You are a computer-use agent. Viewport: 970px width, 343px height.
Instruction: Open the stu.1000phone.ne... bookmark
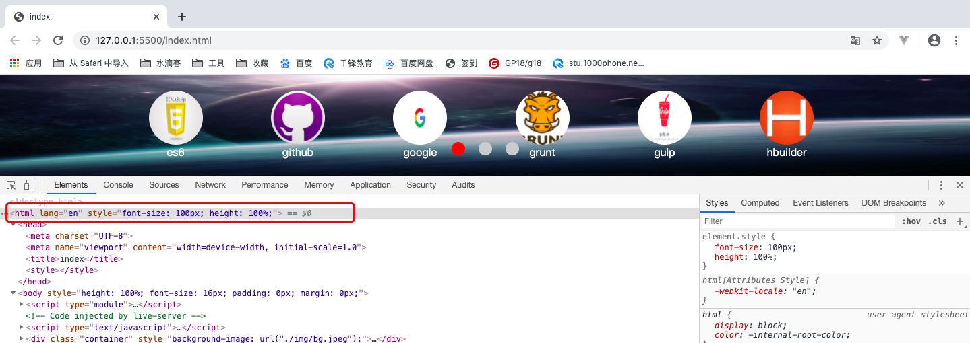pyautogui.click(x=599, y=63)
